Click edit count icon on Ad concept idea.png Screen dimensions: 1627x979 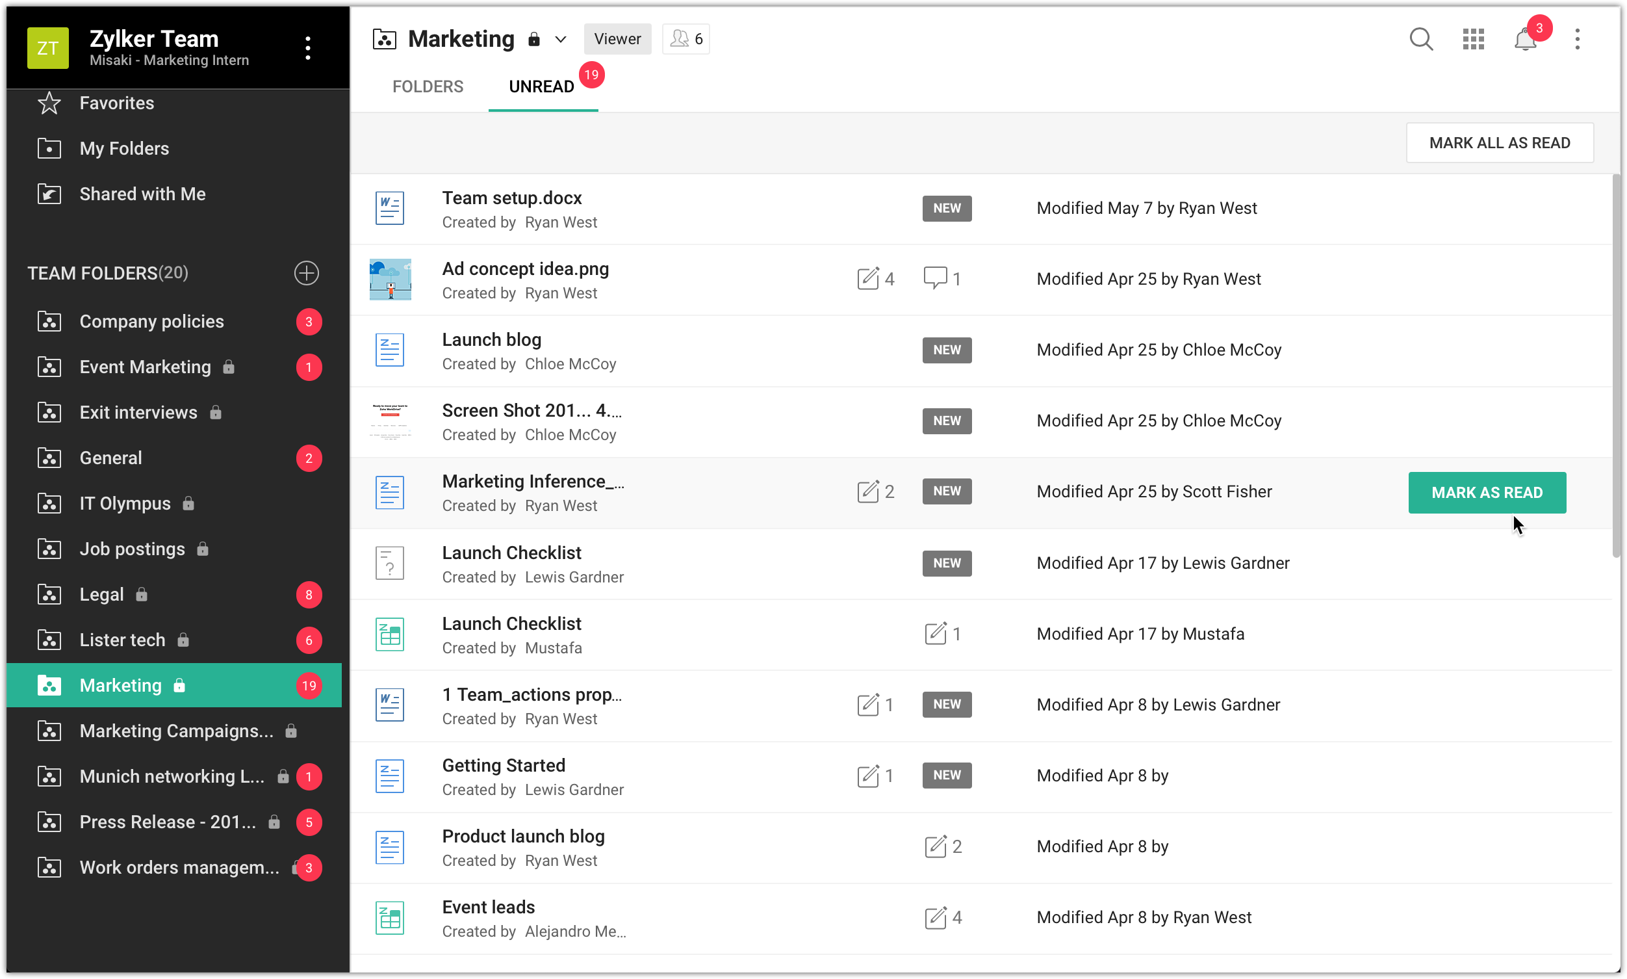coord(868,279)
